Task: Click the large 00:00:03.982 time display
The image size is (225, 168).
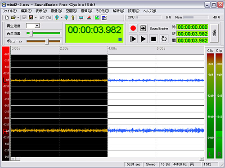Action: tap(94, 33)
